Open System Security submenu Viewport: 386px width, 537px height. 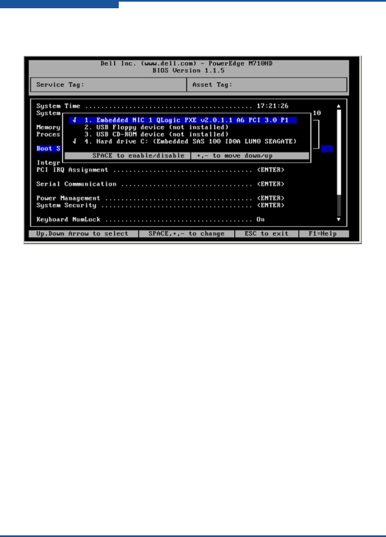point(160,205)
